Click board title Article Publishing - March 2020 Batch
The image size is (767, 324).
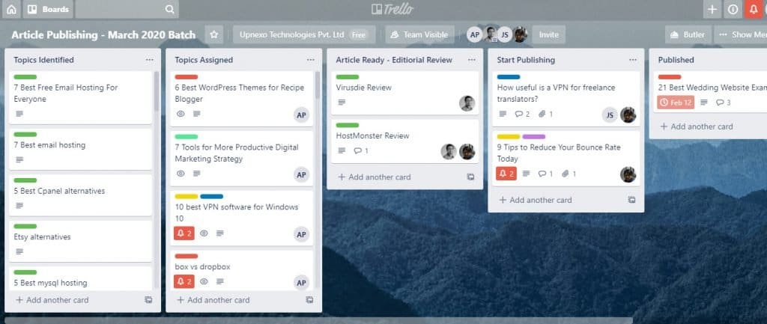pyautogui.click(x=103, y=34)
